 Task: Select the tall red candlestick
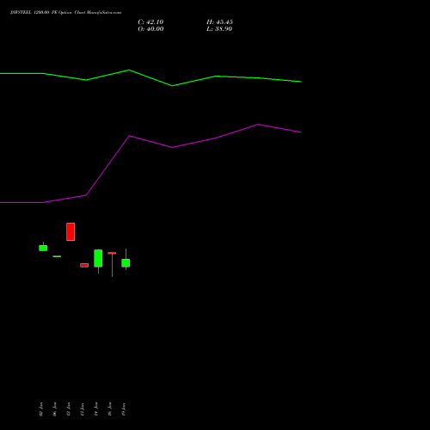[71, 231]
